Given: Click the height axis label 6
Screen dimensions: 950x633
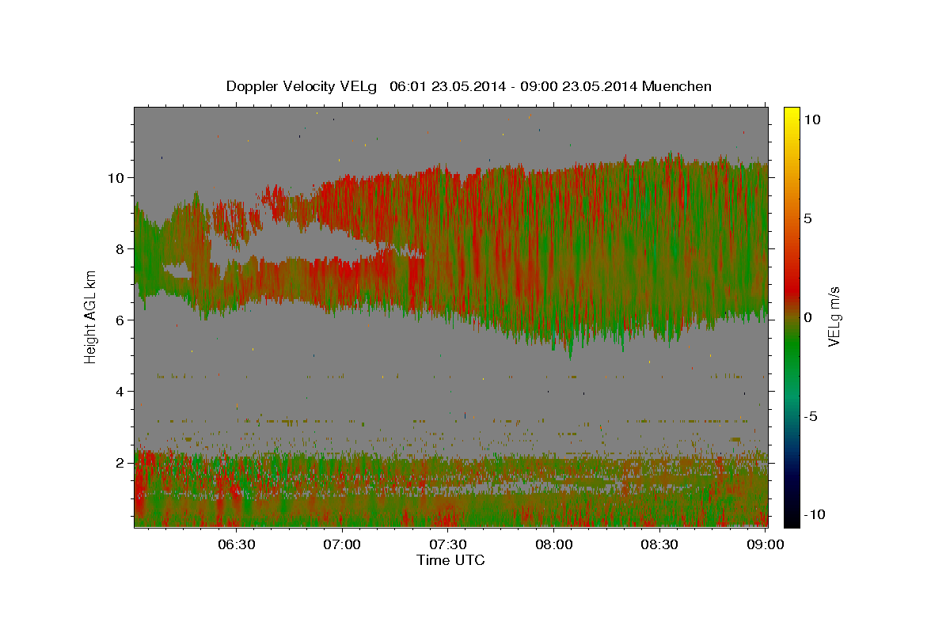Looking at the screenshot, I should click(x=122, y=320).
